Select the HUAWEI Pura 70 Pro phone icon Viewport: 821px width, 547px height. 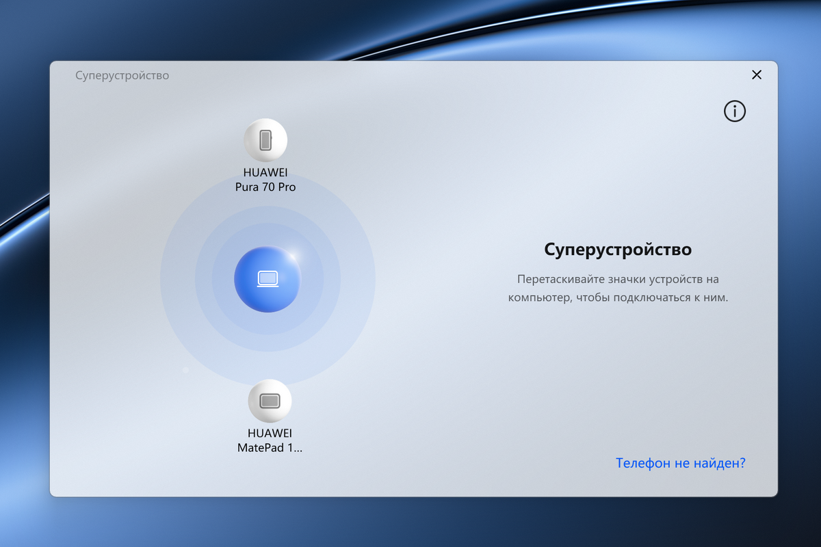[x=265, y=140]
